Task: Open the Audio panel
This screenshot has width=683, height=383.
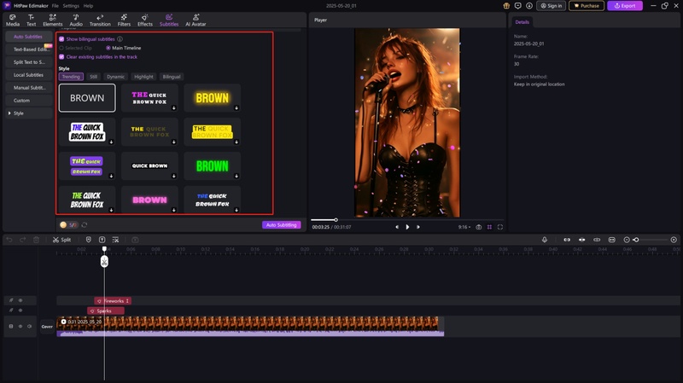Action: click(x=76, y=20)
